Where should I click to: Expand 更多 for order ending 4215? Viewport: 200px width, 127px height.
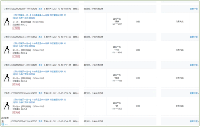point(40,8)
